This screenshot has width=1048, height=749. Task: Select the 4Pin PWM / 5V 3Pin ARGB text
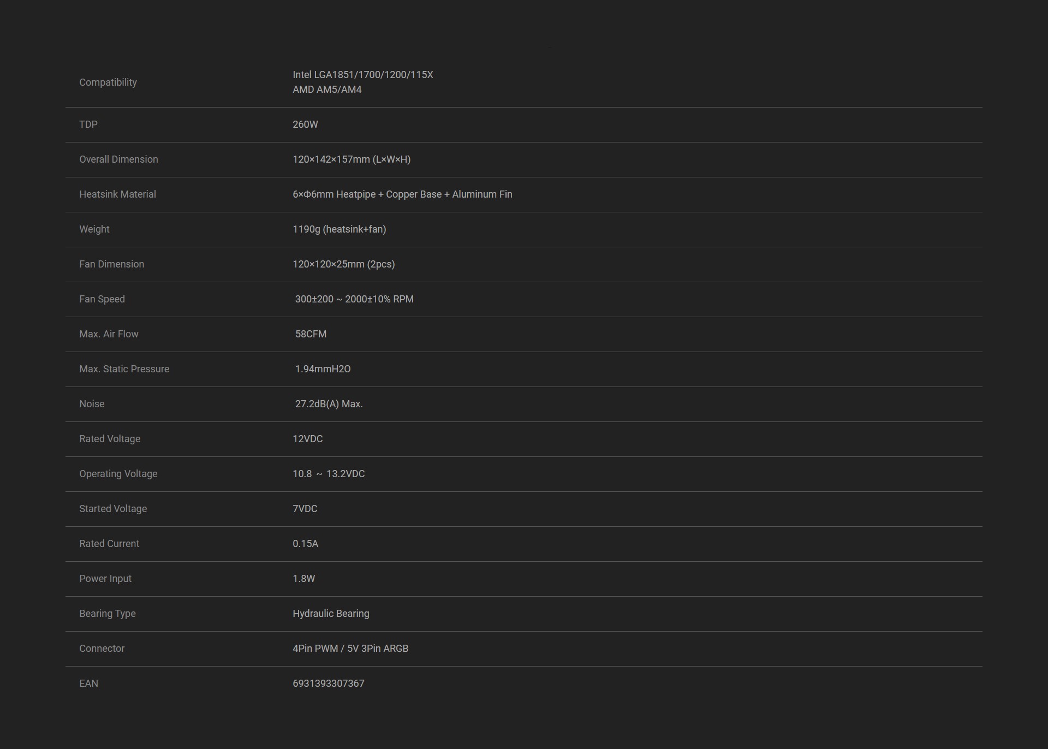pos(350,649)
